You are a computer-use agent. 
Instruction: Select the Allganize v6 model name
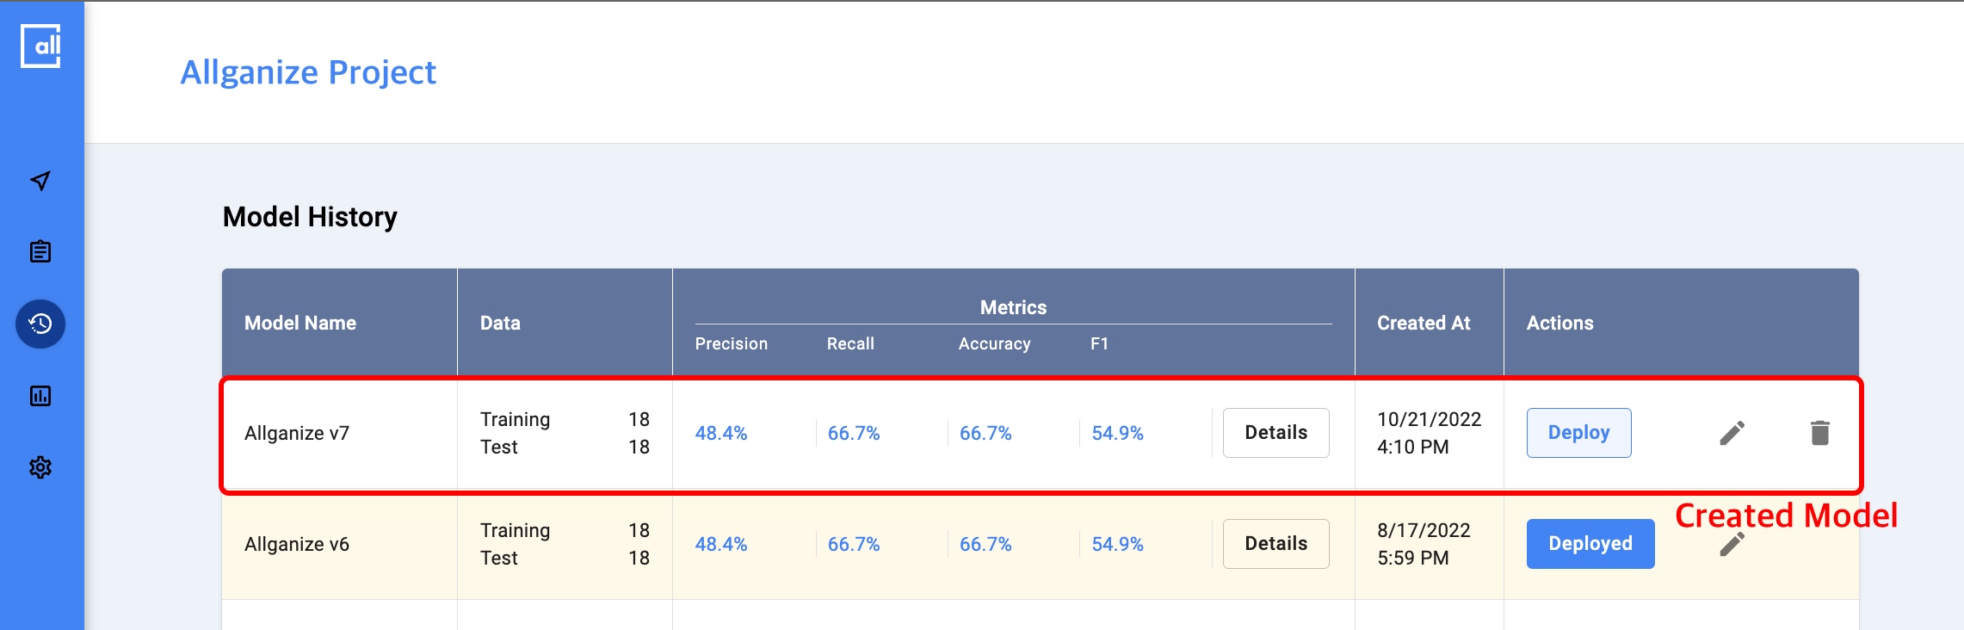[297, 544]
